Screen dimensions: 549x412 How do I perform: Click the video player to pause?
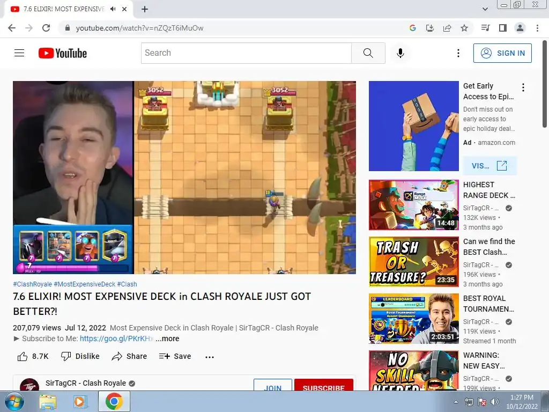pos(184,177)
